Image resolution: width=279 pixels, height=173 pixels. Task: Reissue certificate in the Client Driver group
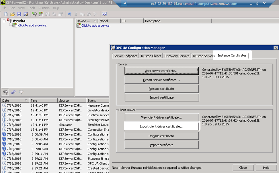pos(161,136)
